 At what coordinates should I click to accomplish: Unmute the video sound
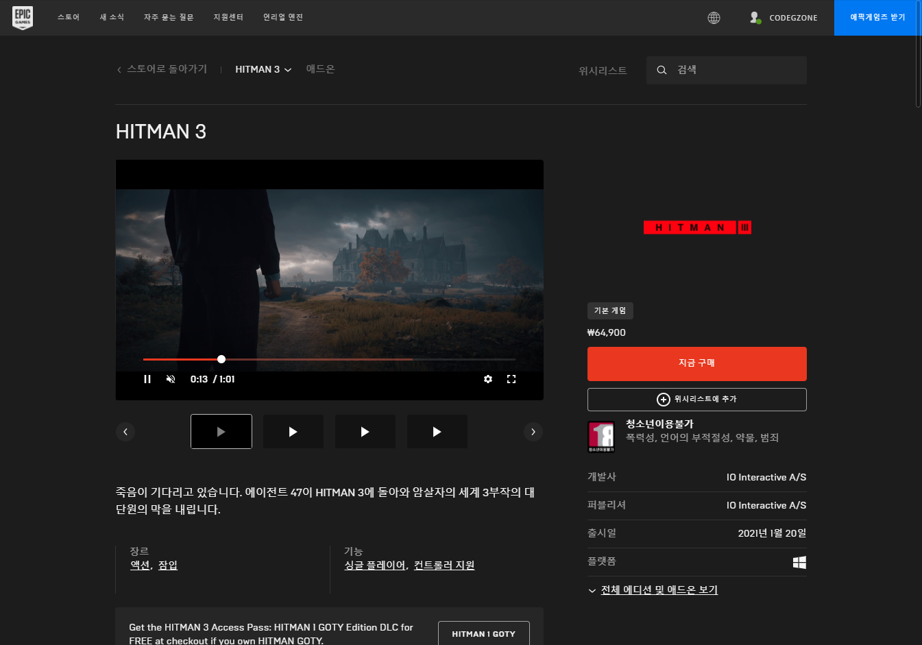pos(171,379)
